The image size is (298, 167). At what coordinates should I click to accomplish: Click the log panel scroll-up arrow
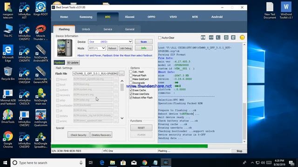point(244,45)
